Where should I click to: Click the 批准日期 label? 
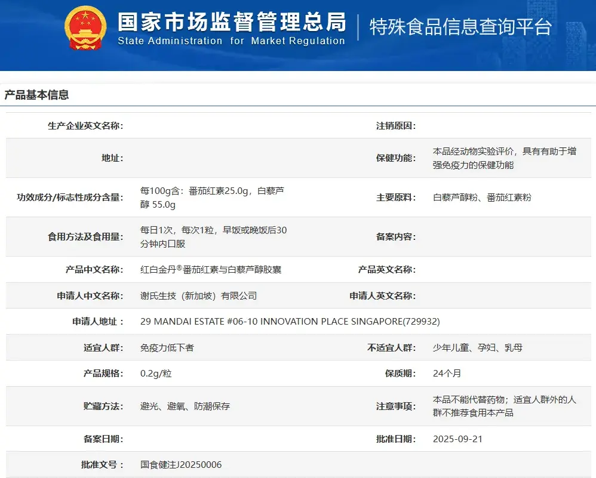pos(396,439)
